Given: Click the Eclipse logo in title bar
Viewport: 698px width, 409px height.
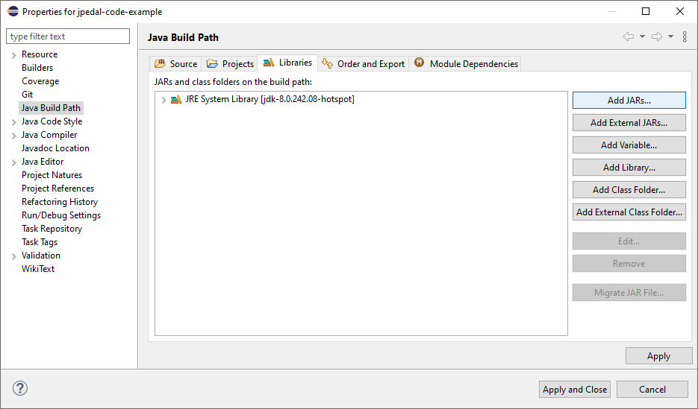Looking at the screenshot, I should pos(13,11).
